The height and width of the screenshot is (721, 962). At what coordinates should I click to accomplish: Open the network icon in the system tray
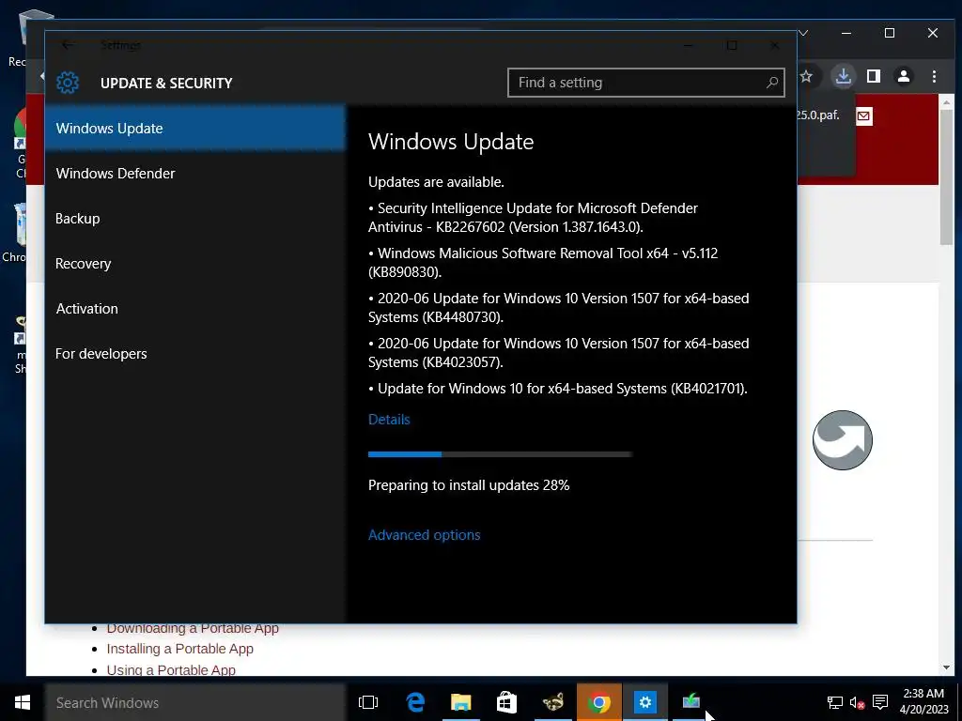click(834, 702)
